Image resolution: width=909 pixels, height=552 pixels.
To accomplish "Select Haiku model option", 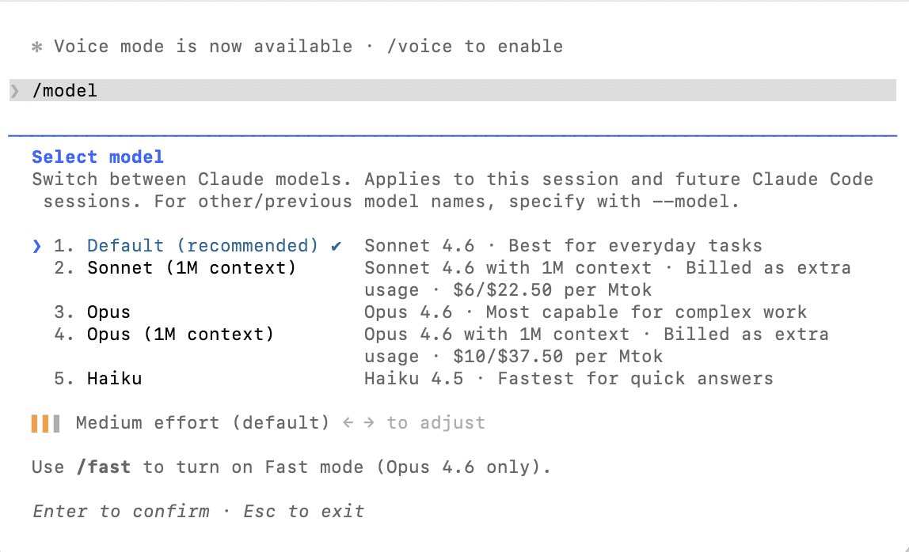I will [x=114, y=379].
